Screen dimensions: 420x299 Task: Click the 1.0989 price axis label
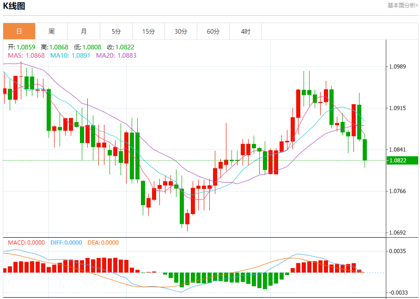tap(397, 66)
